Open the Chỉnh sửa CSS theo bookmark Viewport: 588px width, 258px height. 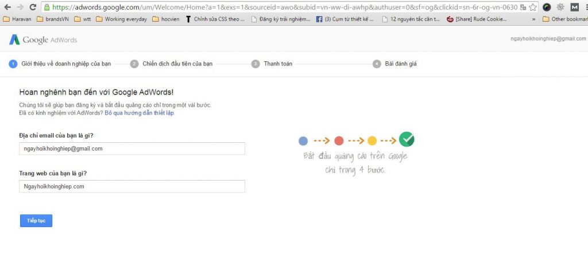tap(215, 19)
